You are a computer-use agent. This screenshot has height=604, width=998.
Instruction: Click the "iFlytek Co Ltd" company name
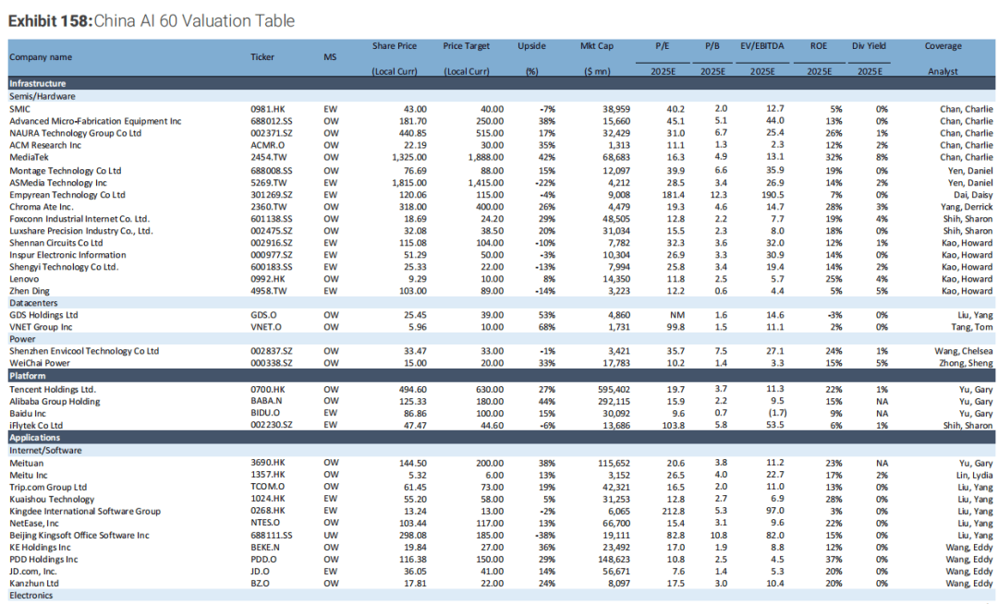[x=36, y=426]
